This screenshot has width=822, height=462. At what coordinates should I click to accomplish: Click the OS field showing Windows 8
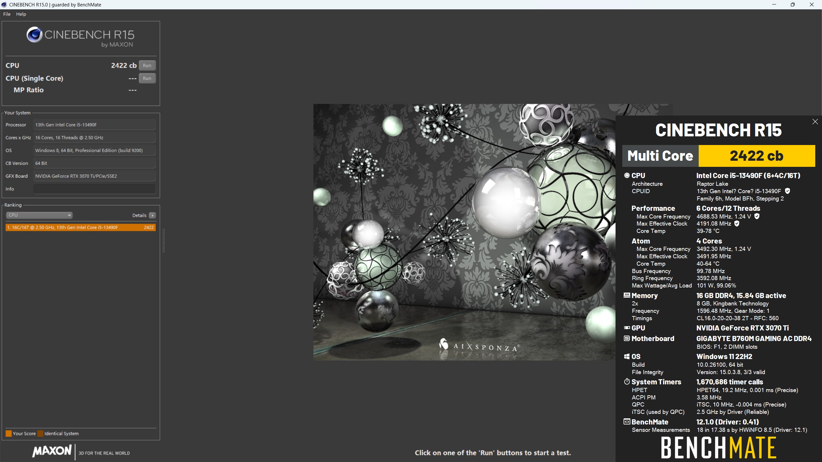pyautogui.click(x=94, y=150)
